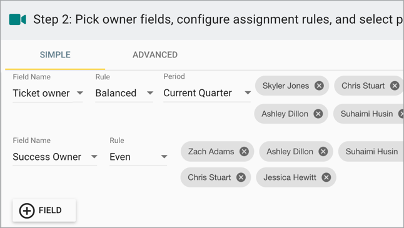Viewport: 404px width, 228px height.
Task: Remove Skyler Jones chip from Ticket owner
Action: pos(319,86)
